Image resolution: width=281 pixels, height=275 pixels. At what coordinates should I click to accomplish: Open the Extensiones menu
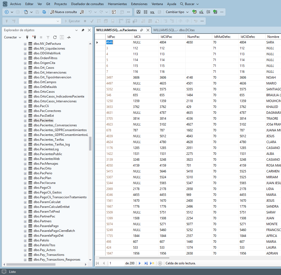139,4
